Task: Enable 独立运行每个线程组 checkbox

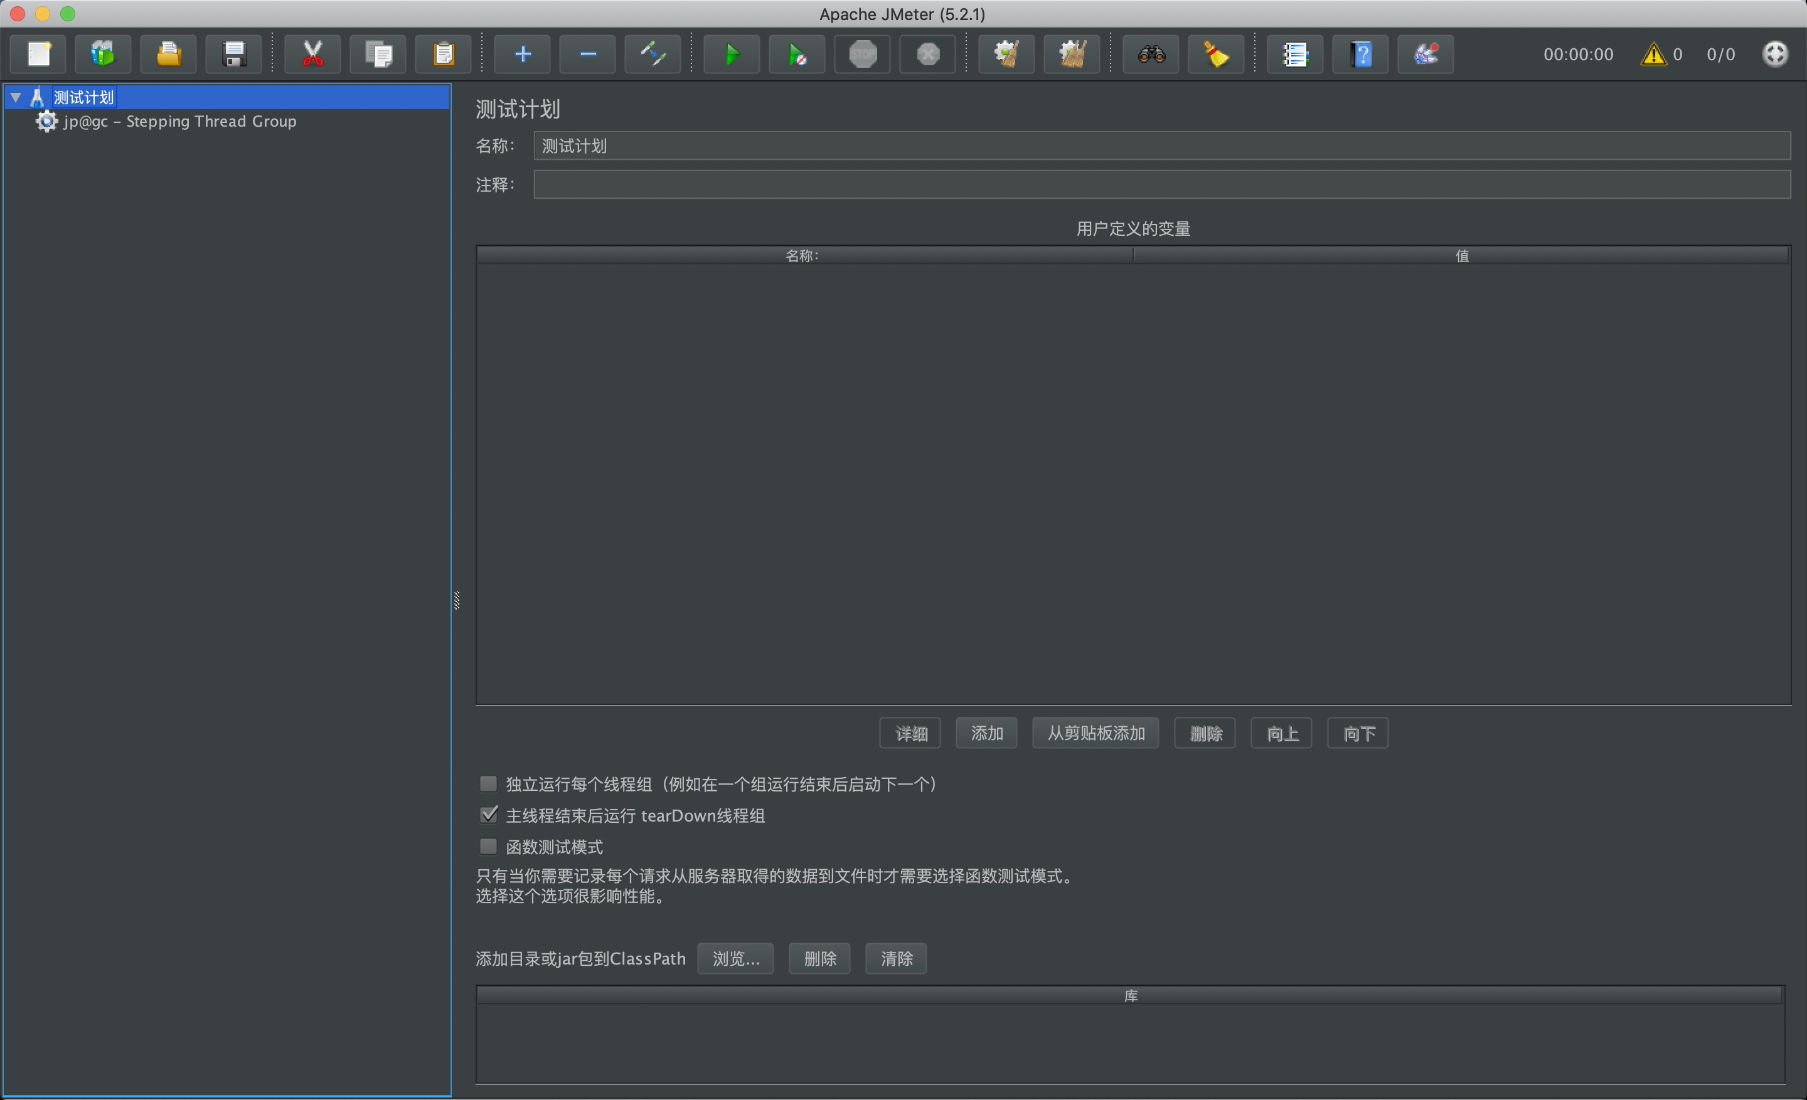Action: tap(488, 784)
